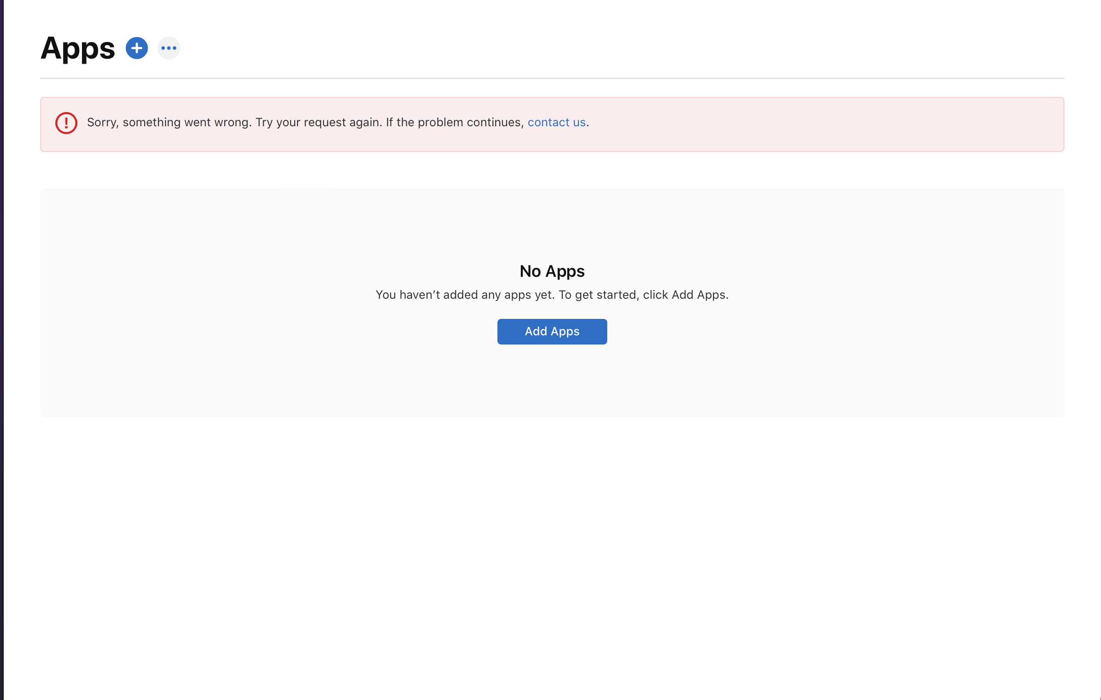Click the red exclamation error icon
1101x700 pixels.
click(x=66, y=123)
